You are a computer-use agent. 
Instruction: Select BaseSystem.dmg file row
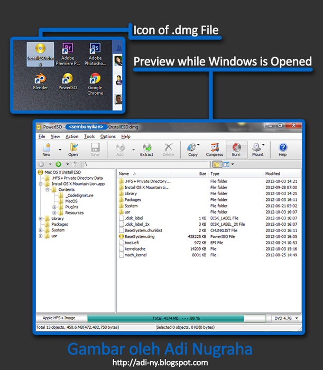[209, 236]
